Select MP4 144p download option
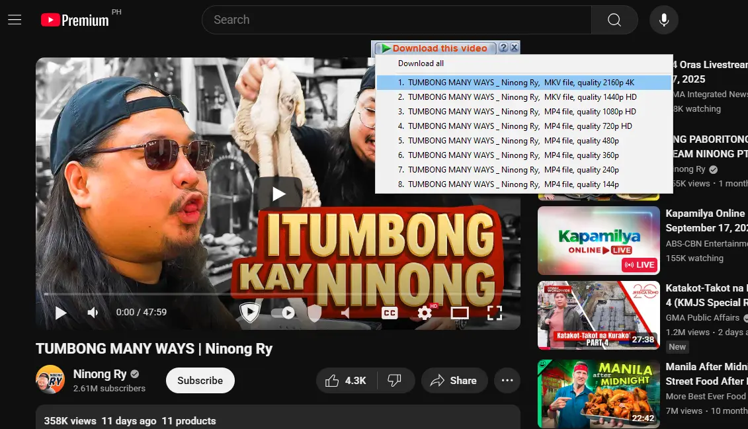The width and height of the screenshot is (748, 429). (524, 184)
